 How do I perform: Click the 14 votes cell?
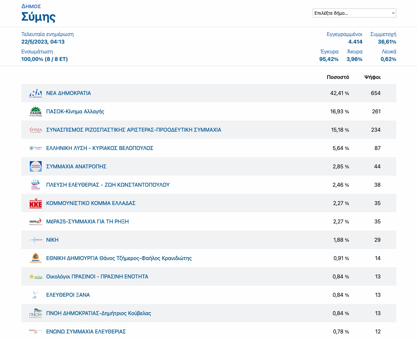point(378,258)
